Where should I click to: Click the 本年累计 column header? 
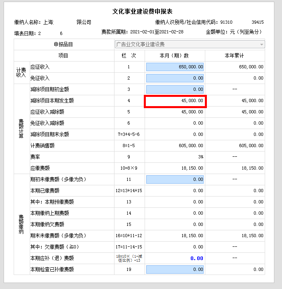[x=234, y=55]
